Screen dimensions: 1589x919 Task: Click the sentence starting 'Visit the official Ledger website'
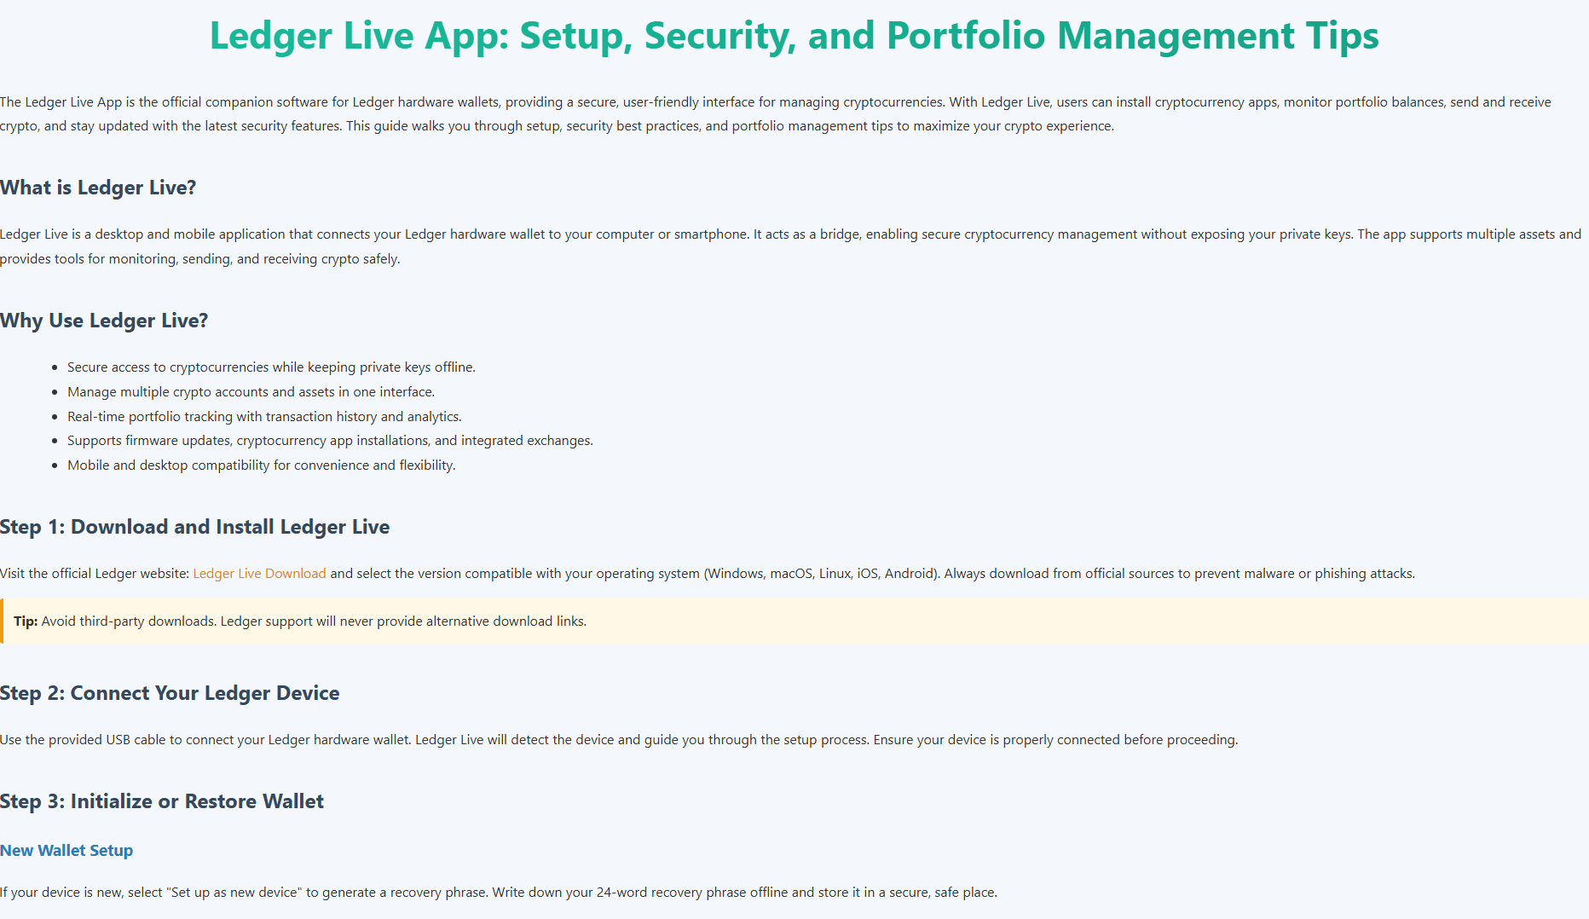[708, 574]
